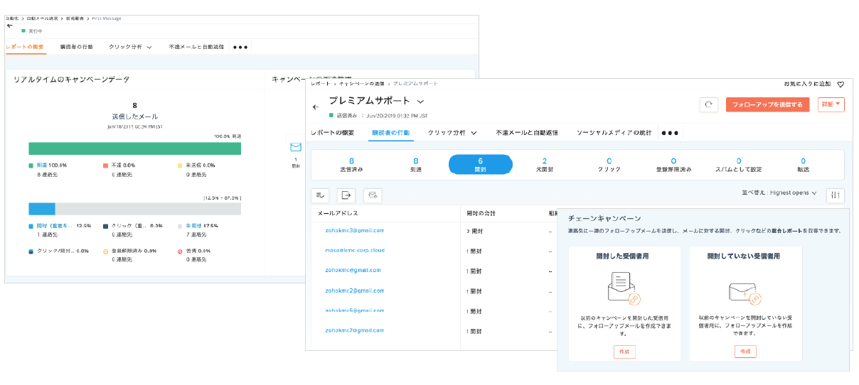
Task: Click the export icon above email table
Action: [x=346, y=195]
